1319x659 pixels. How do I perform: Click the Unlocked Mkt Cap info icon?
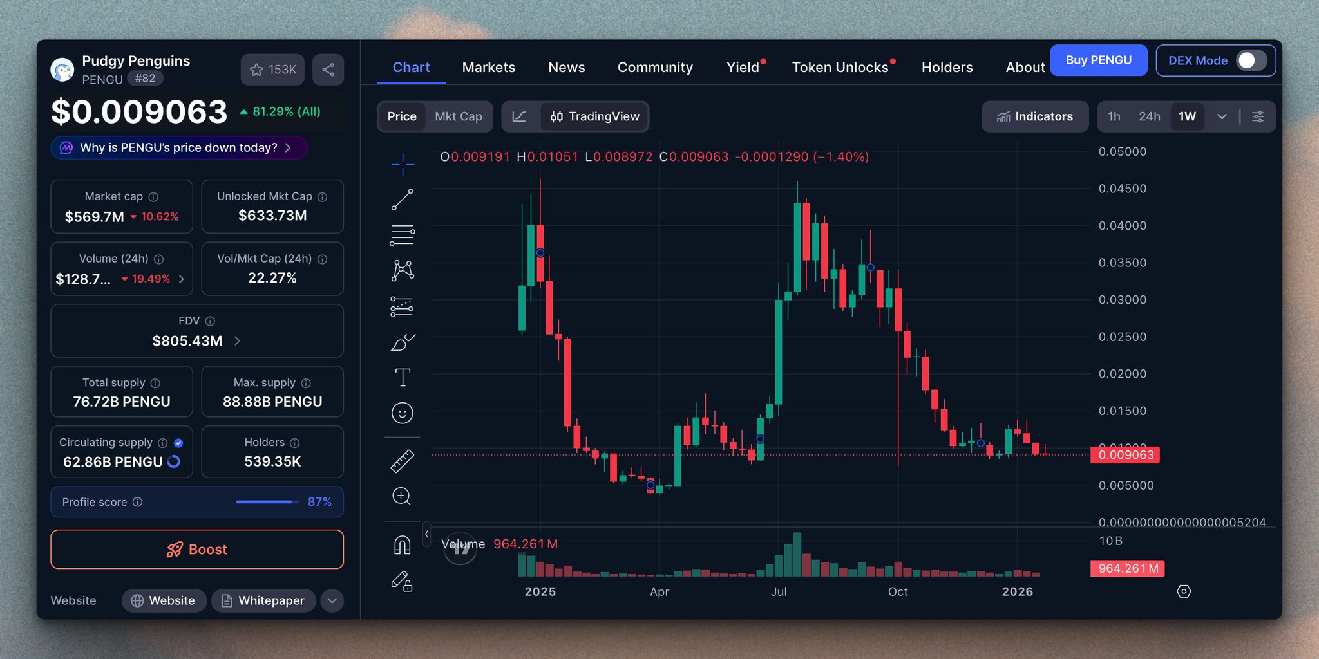point(323,197)
